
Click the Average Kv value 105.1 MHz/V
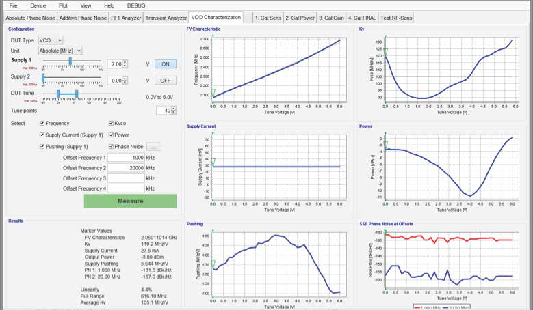(155, 302)
